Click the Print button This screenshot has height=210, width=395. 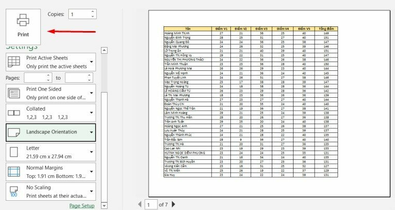23,27
